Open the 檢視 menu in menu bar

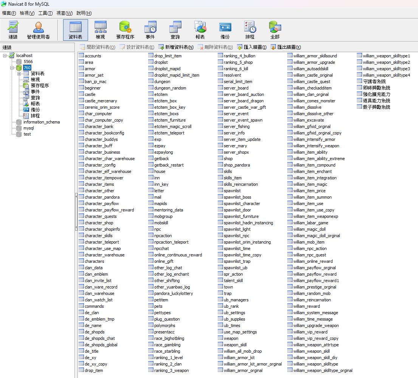27,13
